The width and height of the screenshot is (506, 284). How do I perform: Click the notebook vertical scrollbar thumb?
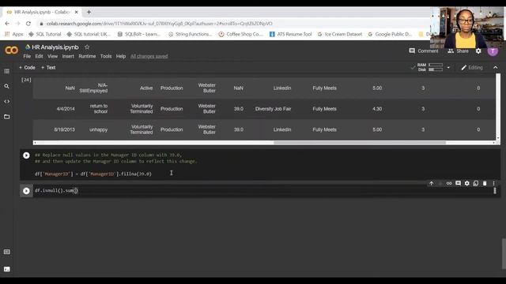[504, 253]
